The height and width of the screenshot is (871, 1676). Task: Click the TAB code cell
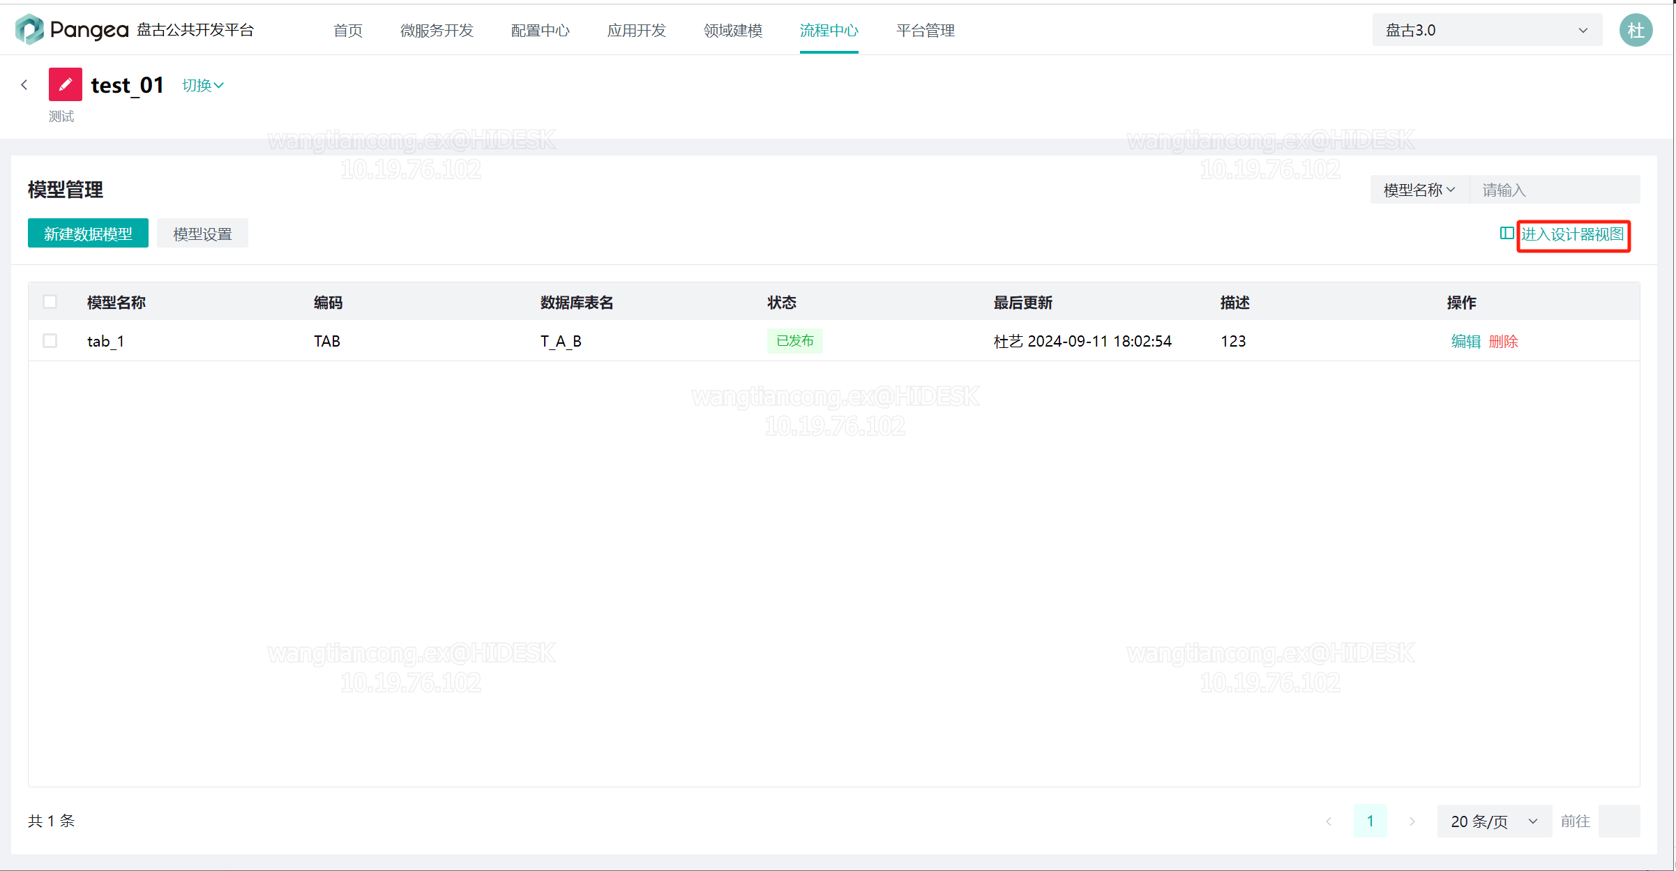tap(326, 341)
